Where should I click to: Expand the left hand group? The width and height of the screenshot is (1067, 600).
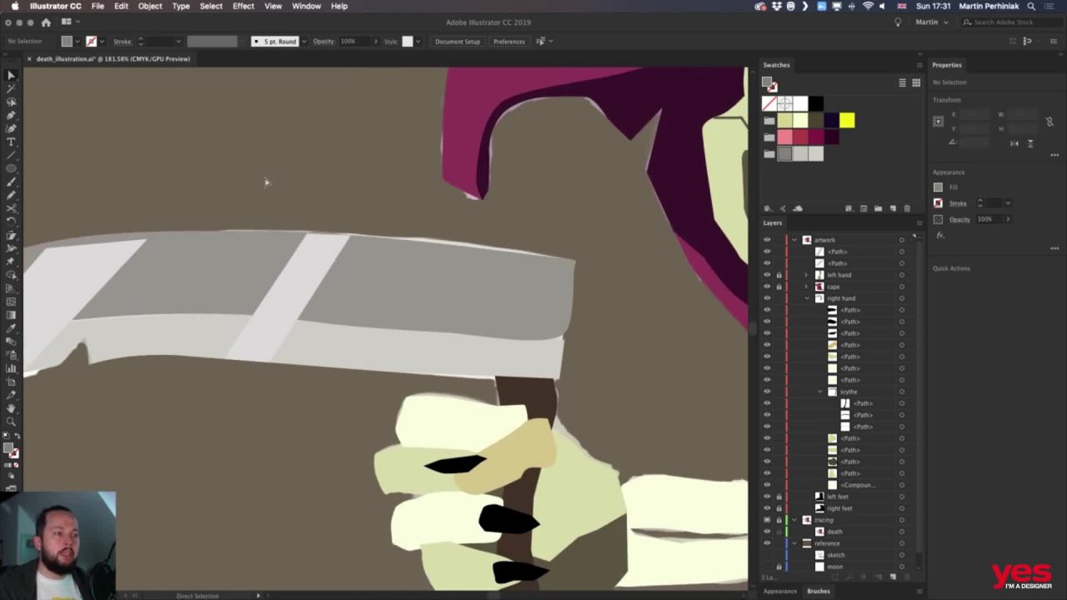(x=805, y=275)
